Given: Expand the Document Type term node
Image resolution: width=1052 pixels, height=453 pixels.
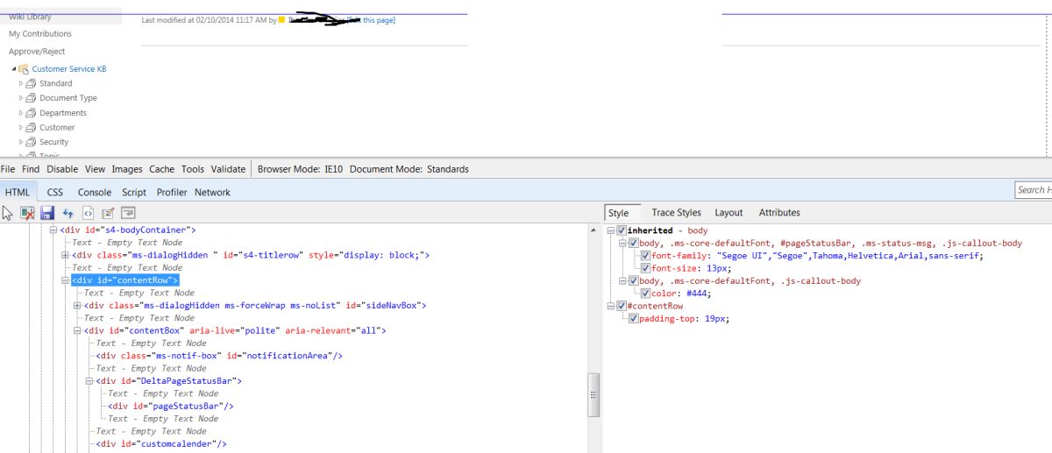Looking at the screenshot, I should tap(21, 98).
